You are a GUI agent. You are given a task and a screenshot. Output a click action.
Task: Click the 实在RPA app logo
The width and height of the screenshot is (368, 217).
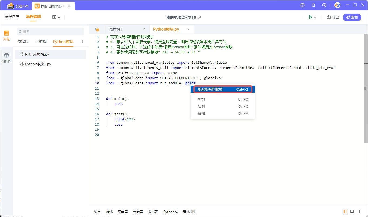(x=11, y=6)
